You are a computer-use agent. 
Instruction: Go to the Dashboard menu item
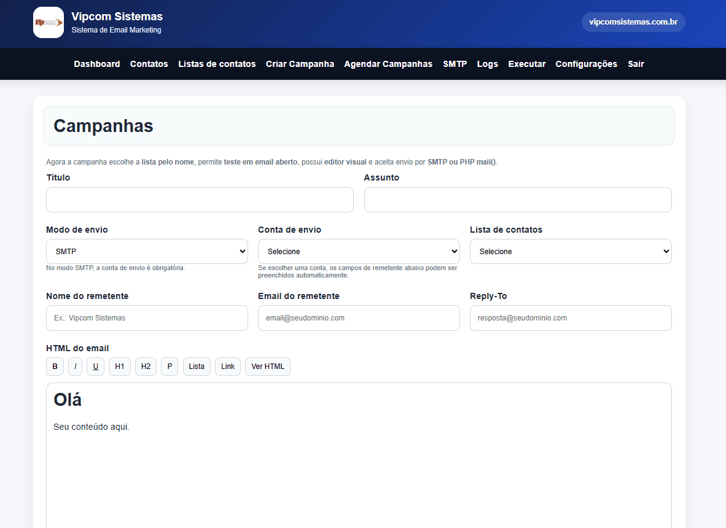97,64
